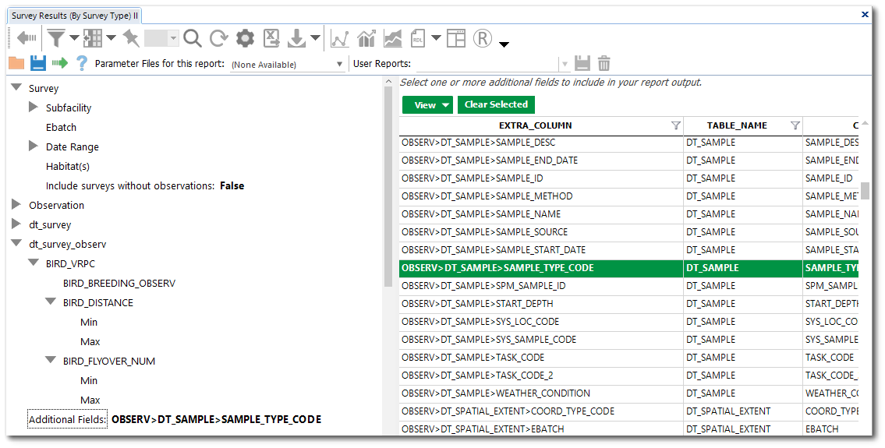Click the refresh arrow icon
The height and width of the screenshot is (448, 885).
tap(219, 37)
